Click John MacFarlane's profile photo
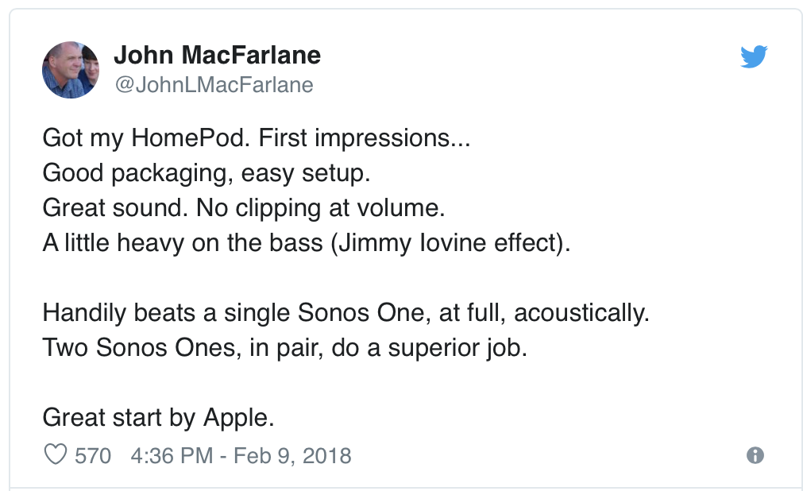Screen dimensions: 803x491 coord(71,70)
